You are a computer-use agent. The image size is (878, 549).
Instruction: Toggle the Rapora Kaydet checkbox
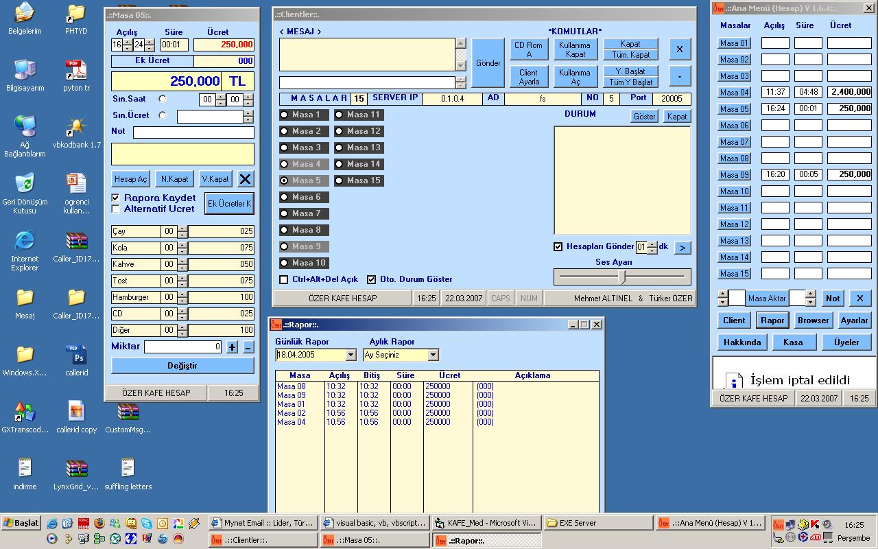point(116,198)
